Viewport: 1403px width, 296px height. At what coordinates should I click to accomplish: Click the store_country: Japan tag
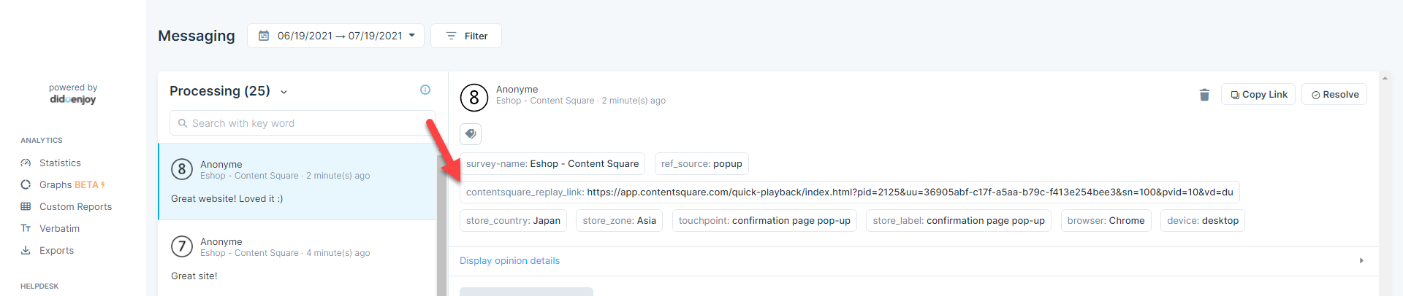click(x=513, y=220)
